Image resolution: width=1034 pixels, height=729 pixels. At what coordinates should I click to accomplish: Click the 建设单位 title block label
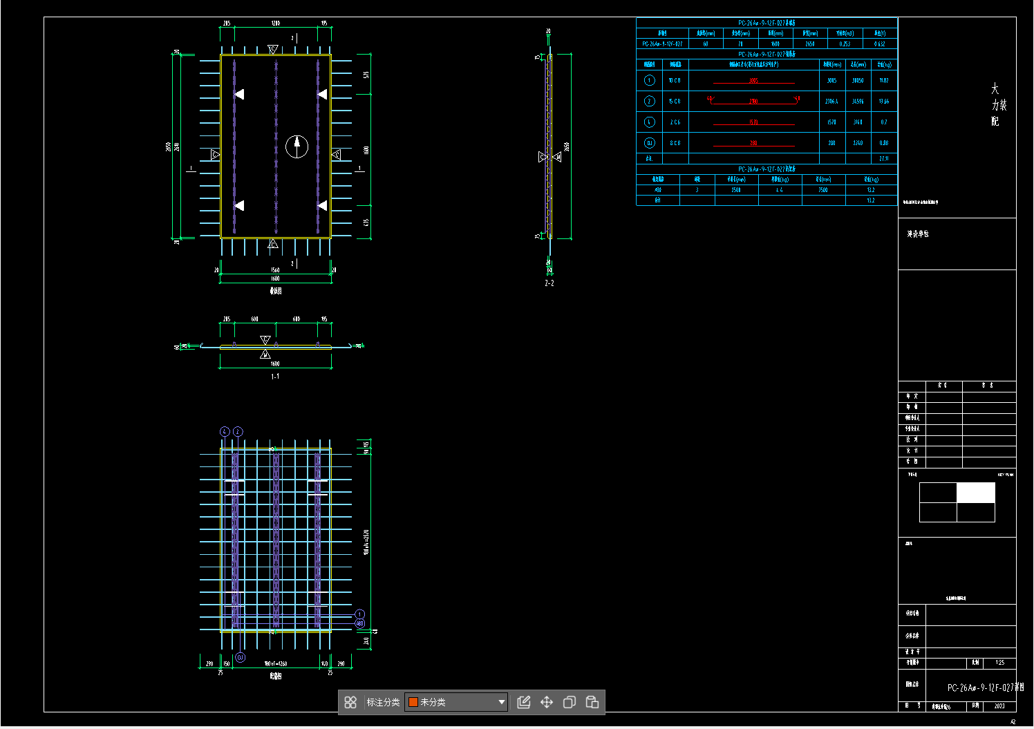(x=918, y=234)
